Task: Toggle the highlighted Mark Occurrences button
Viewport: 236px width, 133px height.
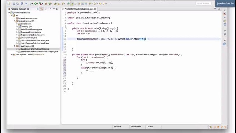Action: pos(72,4)
